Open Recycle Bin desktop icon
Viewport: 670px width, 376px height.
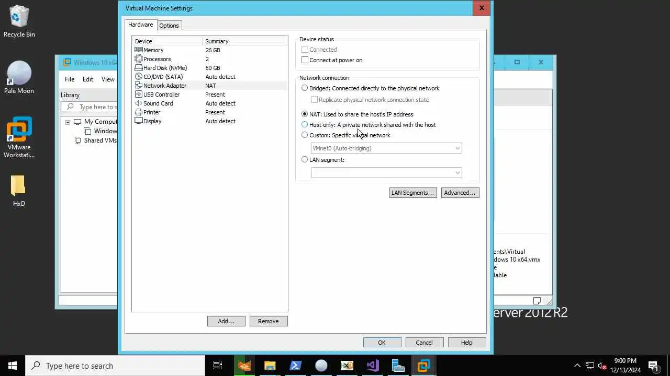coord(19,21)
